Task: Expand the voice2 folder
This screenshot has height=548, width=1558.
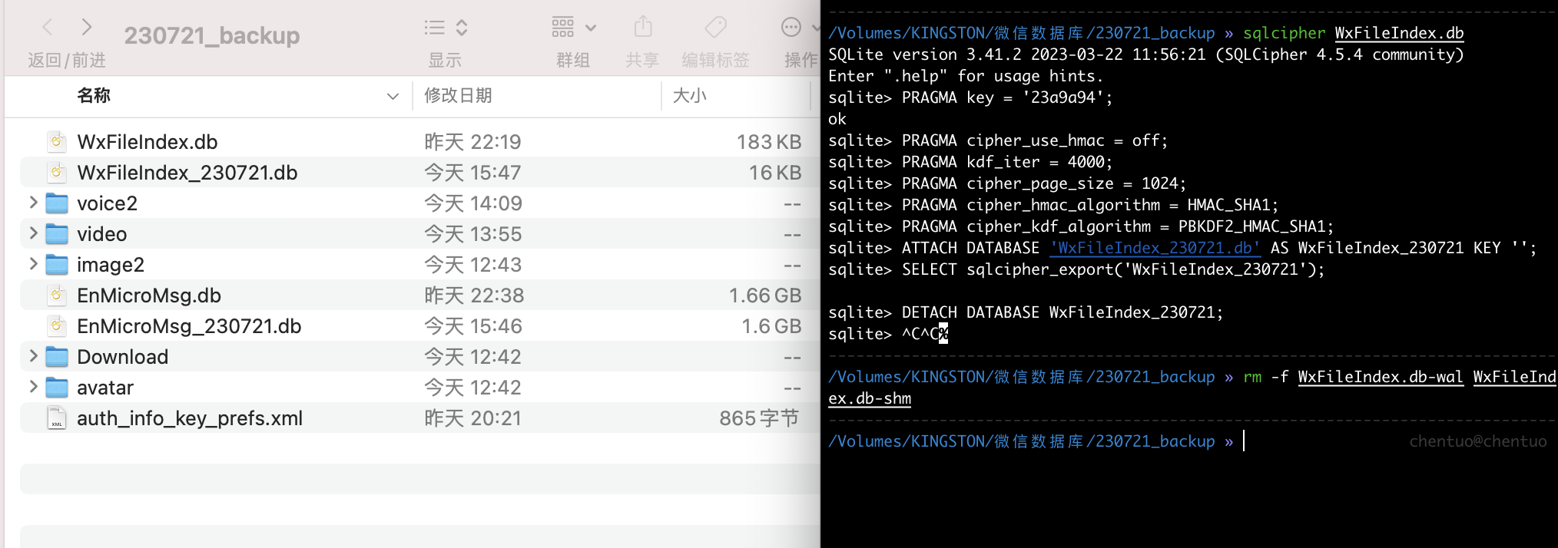Action: click(33, 203)
